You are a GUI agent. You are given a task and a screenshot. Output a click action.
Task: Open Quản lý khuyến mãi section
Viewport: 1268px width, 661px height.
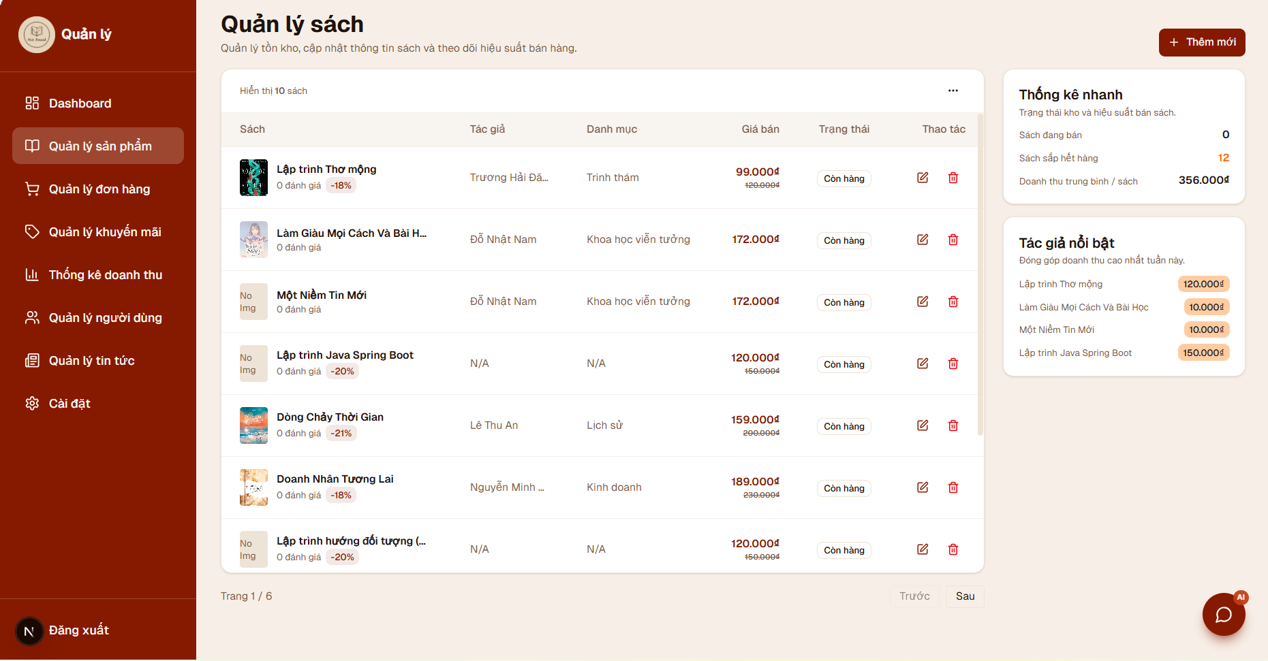tap(98, 231)
